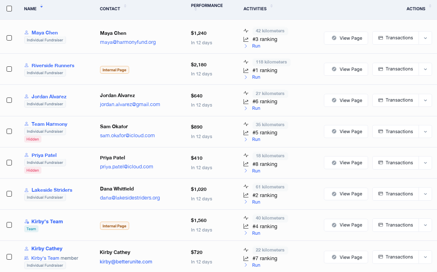Click ranking chart icon by #3 ranking
The height and width of the screenshot is (272, 437).
point(246,39)
